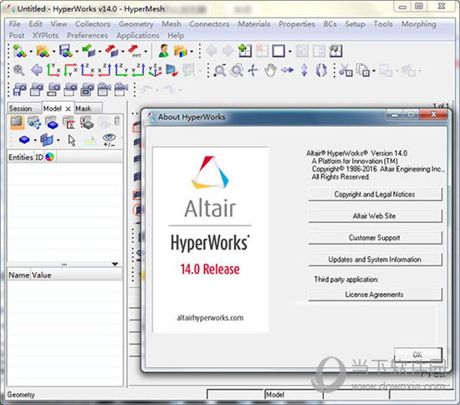Select the Model View folder icon
460x405 pixels.
[x=17, y=122]
